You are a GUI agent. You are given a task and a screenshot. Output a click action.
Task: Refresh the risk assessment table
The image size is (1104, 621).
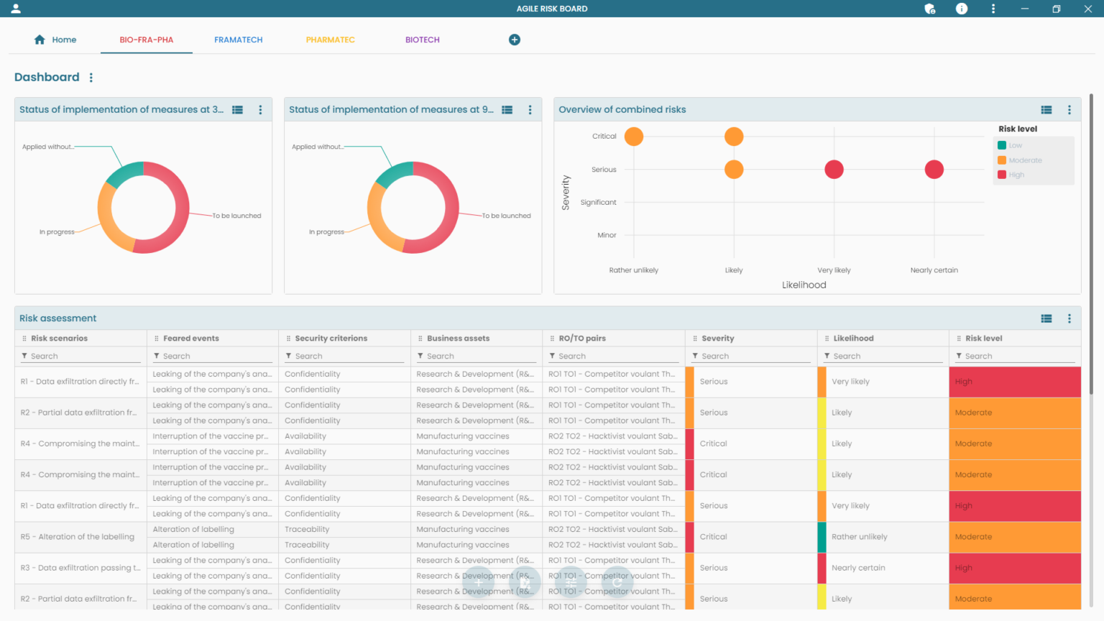[617, 583]
